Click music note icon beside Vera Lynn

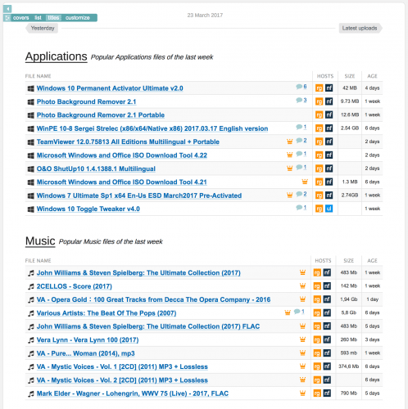click(x=31, y=340)
